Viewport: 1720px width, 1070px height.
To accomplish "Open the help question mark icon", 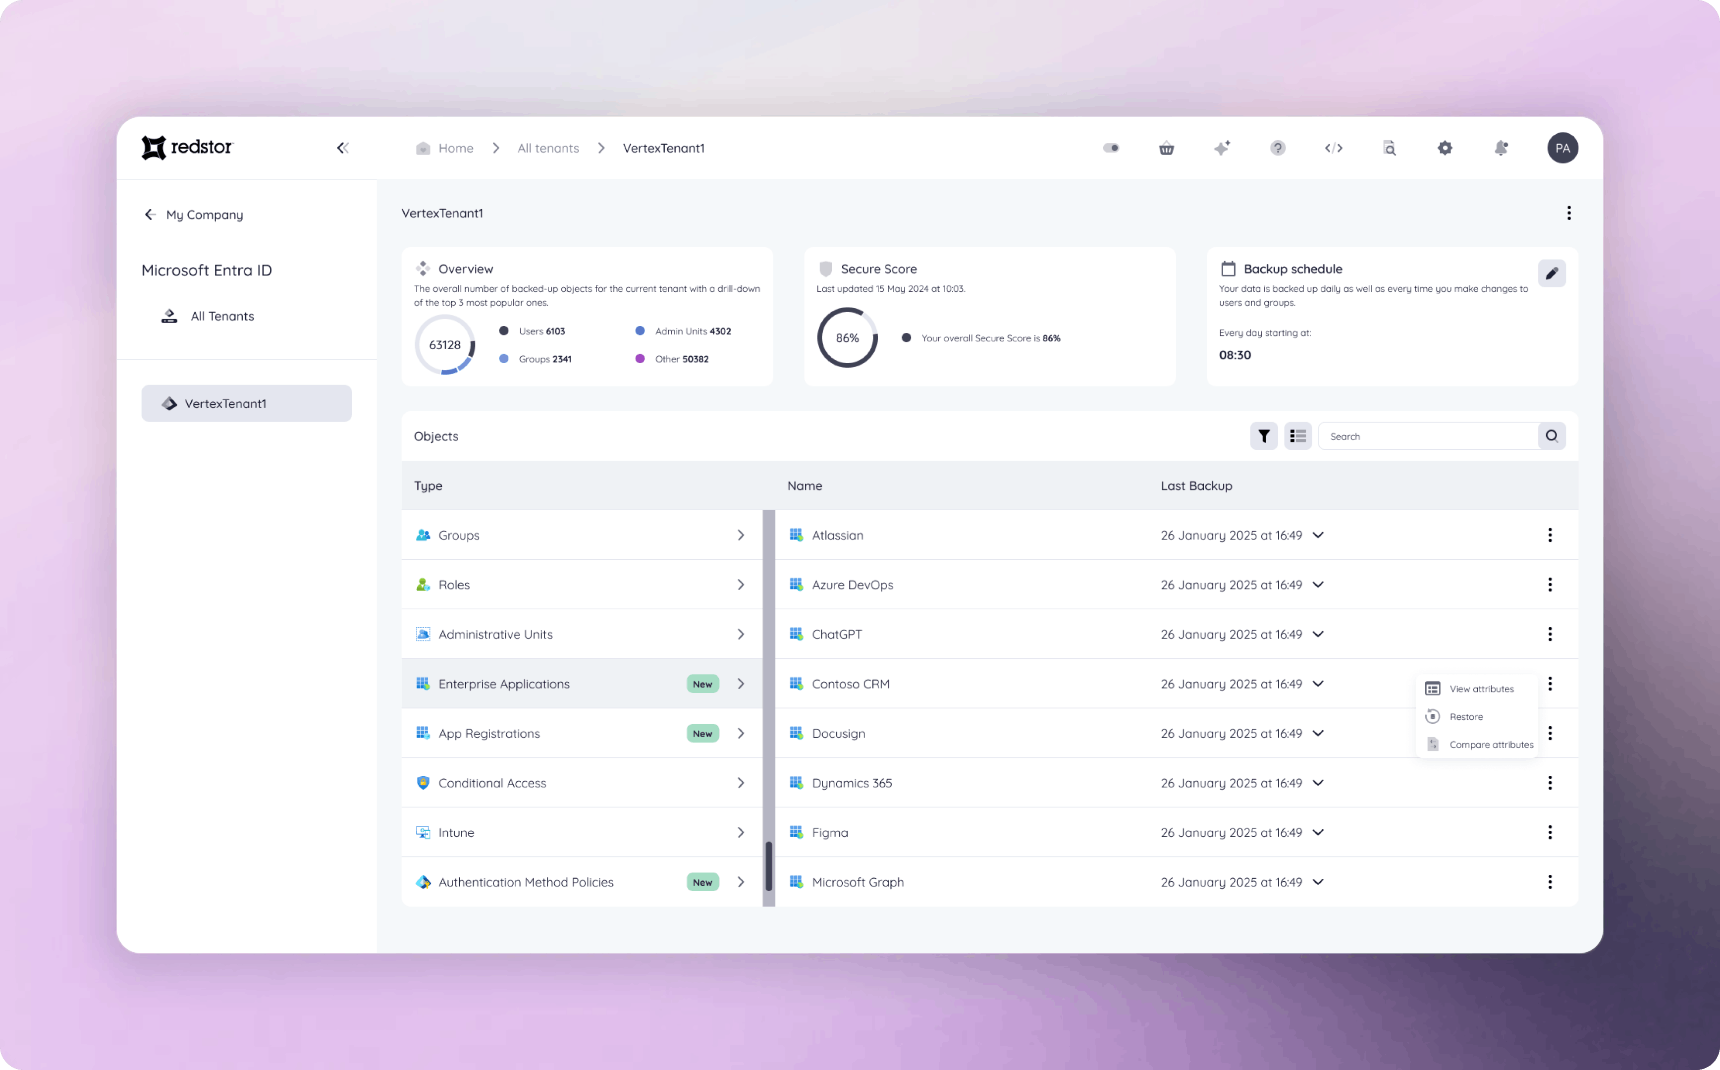I will pos(1278,148).
